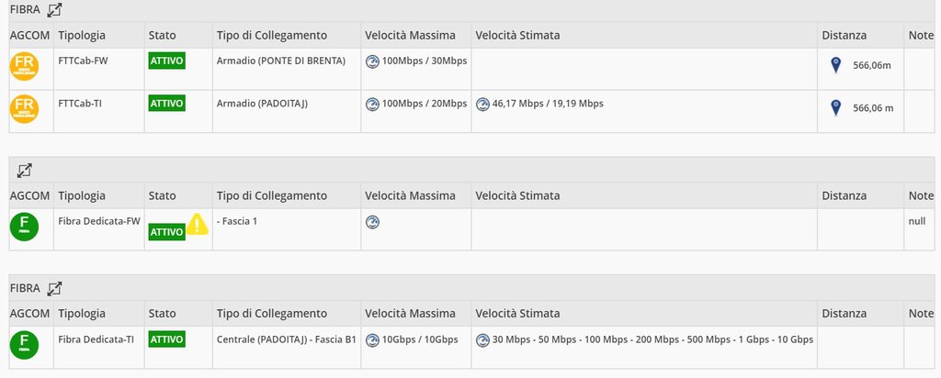Click the orange FR AGCOM badge for FTTCab-FW
The height and width of the screenshot is (378, 941).
(x=24, y=67)
